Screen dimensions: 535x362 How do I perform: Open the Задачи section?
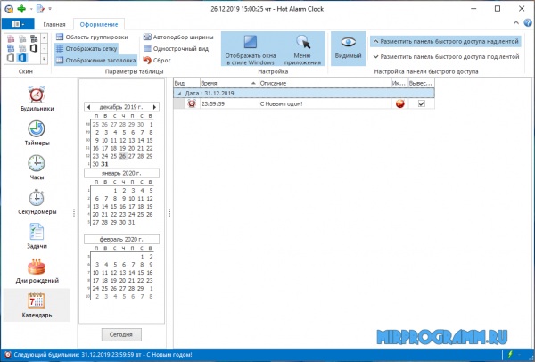tap(37, 235)
